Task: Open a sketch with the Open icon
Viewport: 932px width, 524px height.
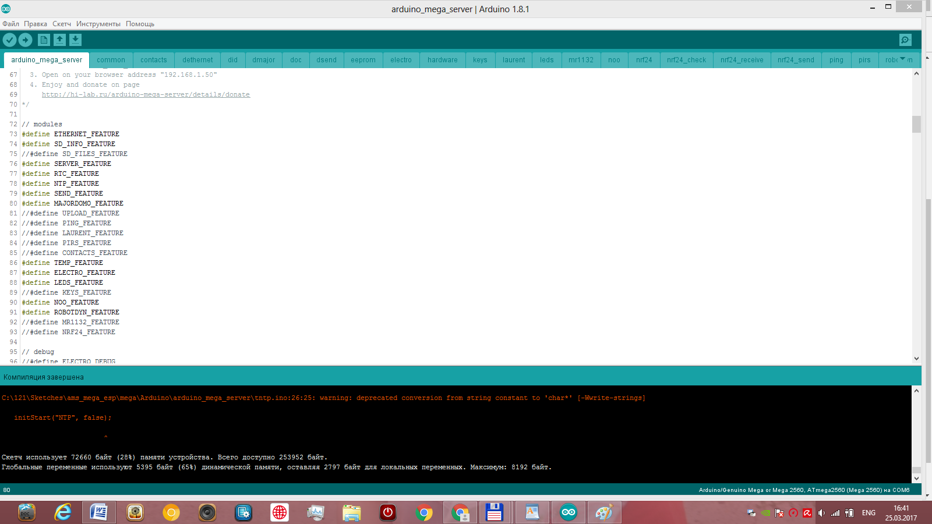Action: tap(59, 40)
